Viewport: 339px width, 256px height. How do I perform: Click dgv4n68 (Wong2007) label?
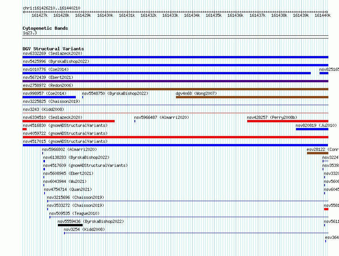pyautogui.click(x=196, y=93)
